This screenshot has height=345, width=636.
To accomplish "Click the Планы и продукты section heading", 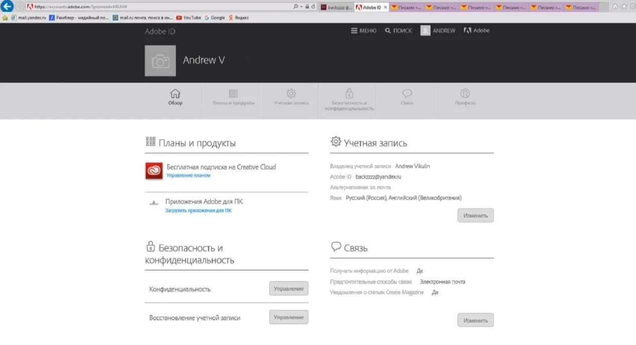I will point(197,143).
